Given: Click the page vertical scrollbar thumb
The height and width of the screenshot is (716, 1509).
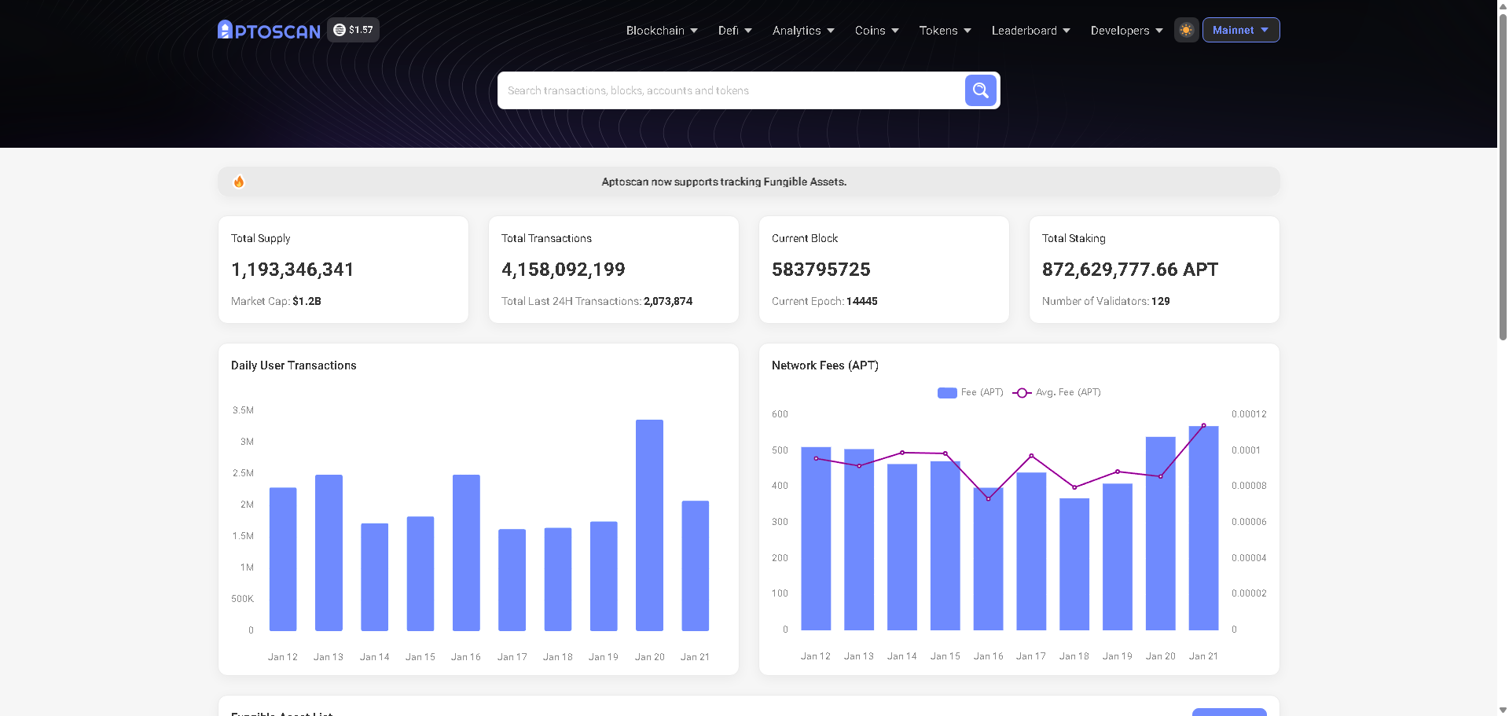Looking at the screenshot, I should (x=1503, y=173).
